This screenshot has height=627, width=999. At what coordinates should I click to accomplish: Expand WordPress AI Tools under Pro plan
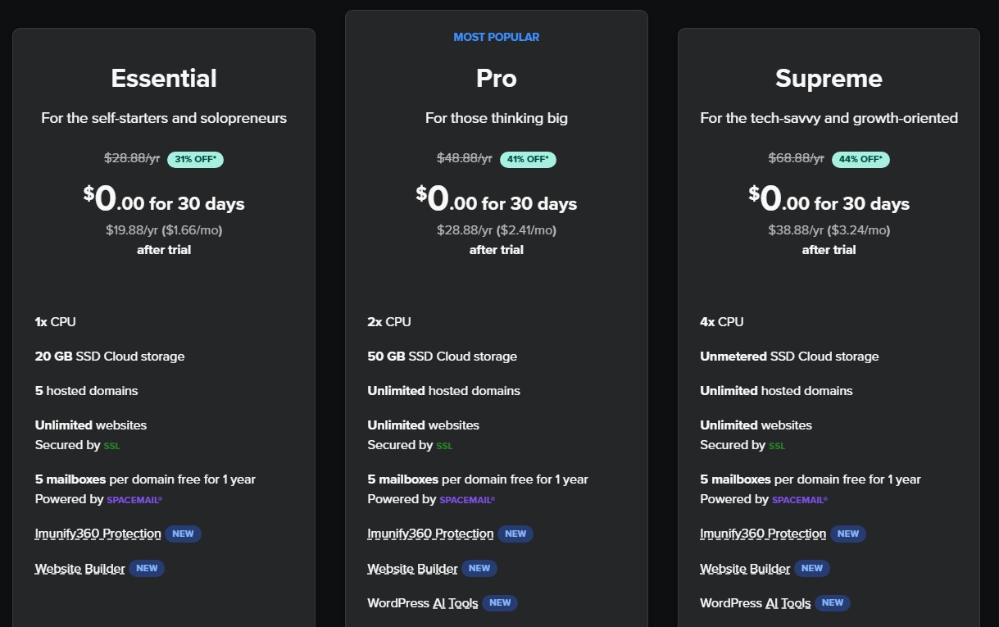[423, 602]
